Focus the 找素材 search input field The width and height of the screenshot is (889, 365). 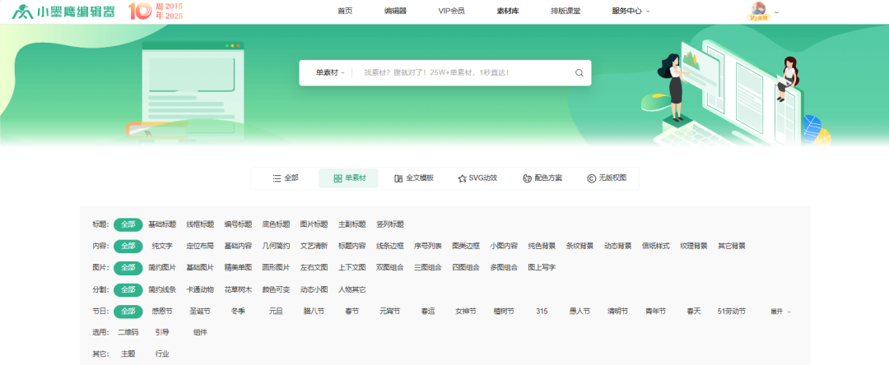(465, 72)
